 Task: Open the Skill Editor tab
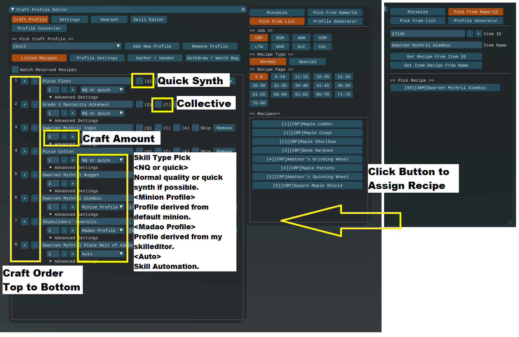point(148,19)
